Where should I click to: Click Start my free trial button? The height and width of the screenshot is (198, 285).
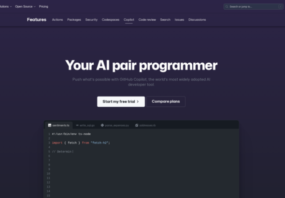coord(121,101)
